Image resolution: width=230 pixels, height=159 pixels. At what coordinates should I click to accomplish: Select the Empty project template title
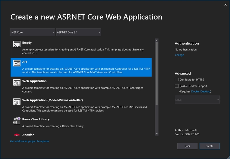pyautogui.click(x=27, y=43)
